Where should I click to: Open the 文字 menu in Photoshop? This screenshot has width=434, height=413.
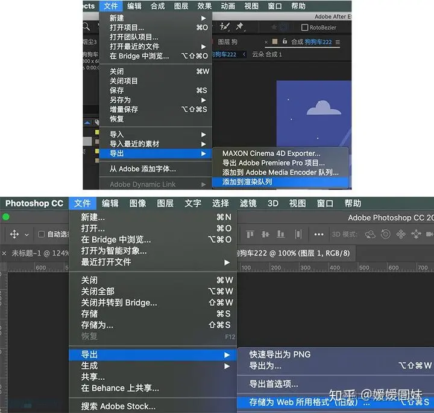193,203
